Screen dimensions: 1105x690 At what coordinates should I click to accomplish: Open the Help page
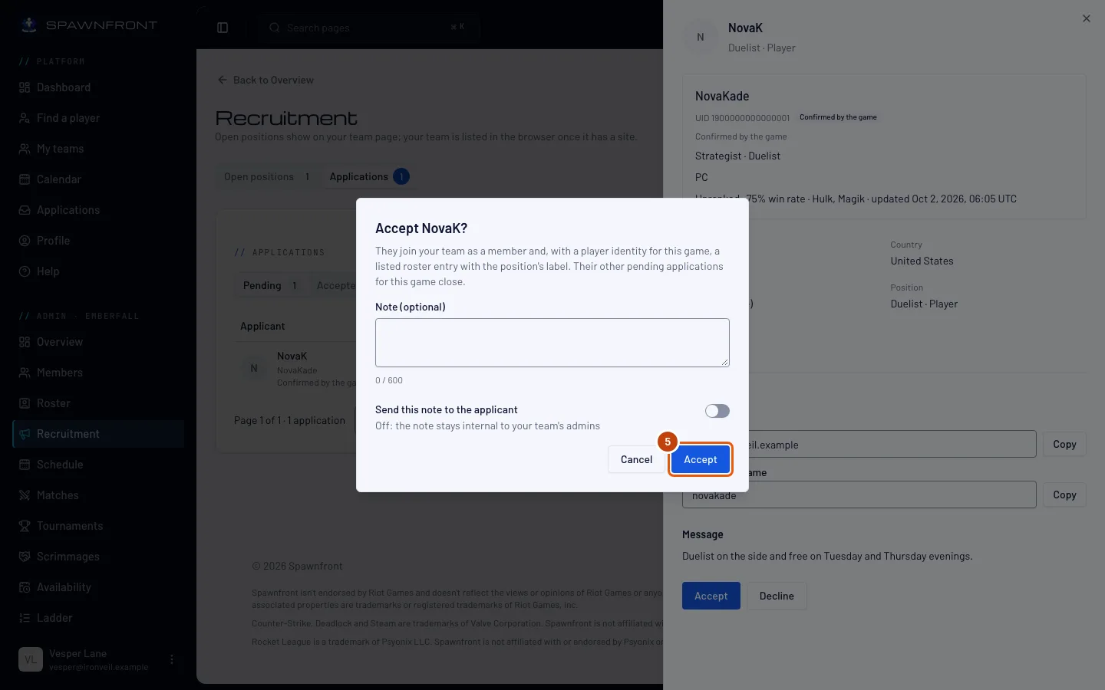tap(98, 271)
